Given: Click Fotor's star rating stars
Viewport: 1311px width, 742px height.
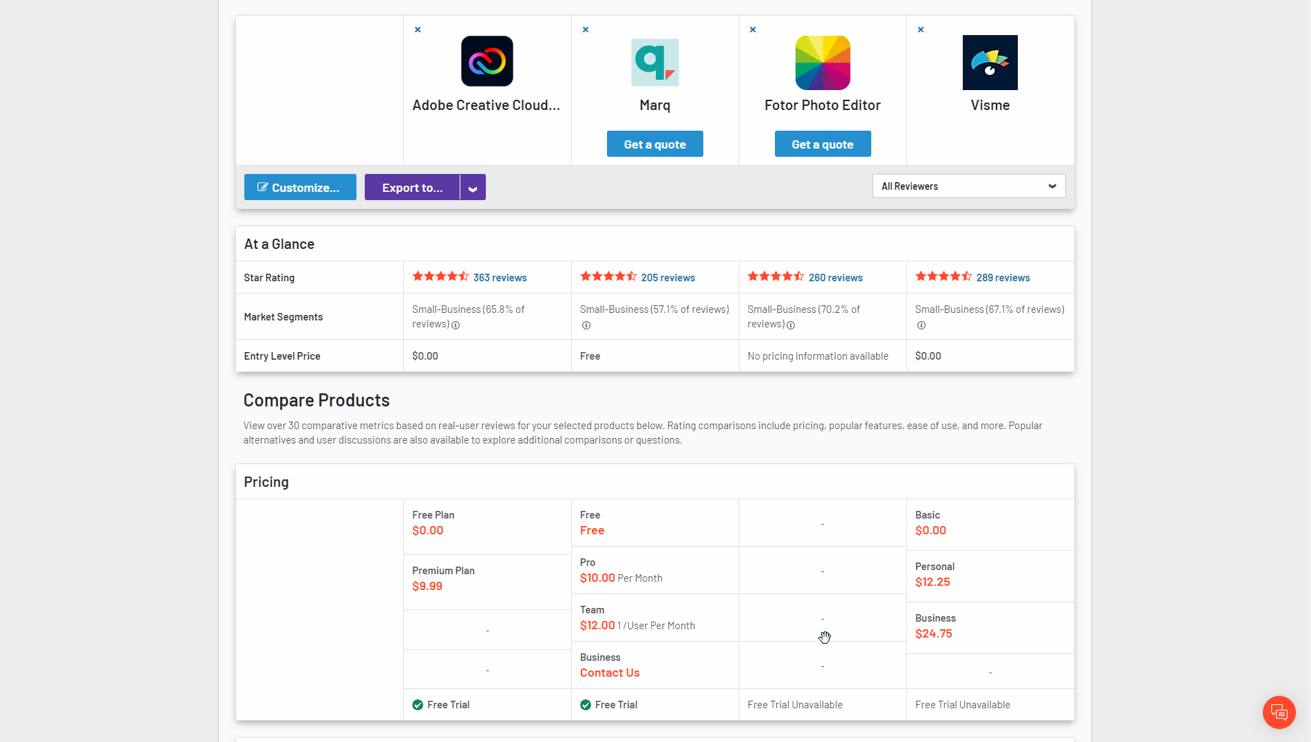Looking at the screenshot, I should click(776, 276).
